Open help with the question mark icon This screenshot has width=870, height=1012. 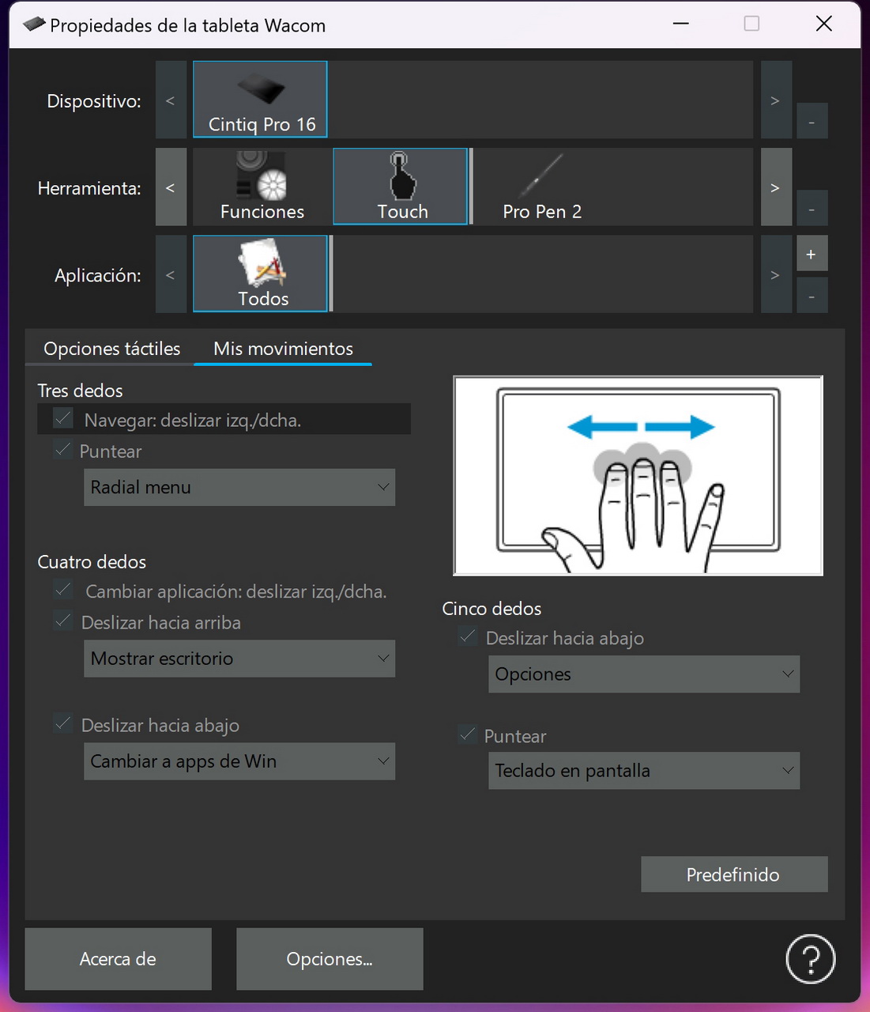tap(811, 959)
